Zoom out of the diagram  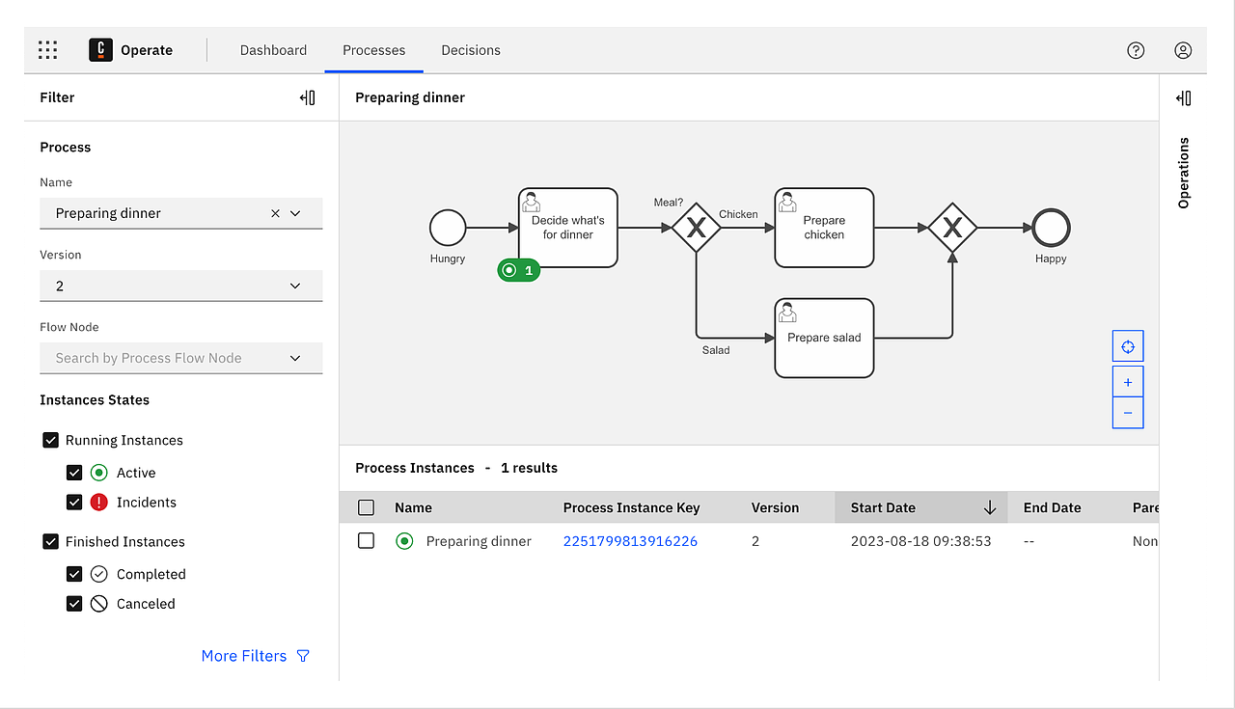tap(1128, 413)
